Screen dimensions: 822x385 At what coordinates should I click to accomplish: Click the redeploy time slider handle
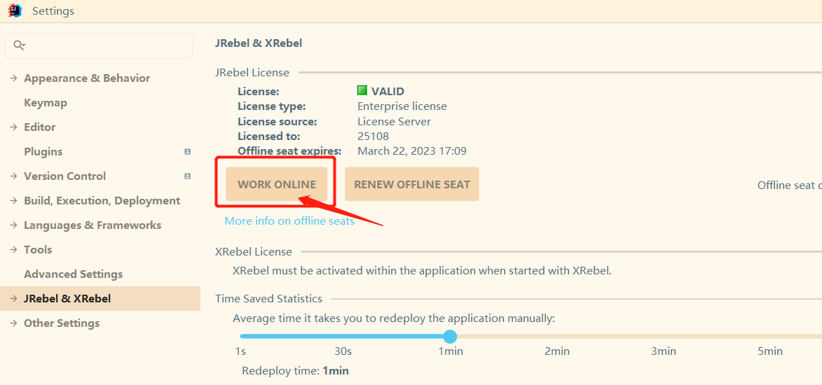pos(450,337)
